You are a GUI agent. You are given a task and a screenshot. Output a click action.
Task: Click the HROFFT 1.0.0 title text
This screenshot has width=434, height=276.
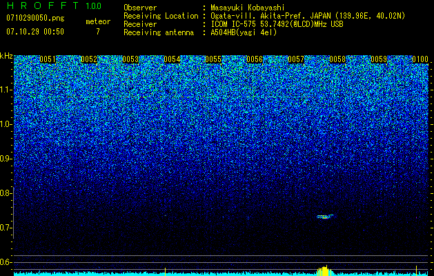(55, 6)
